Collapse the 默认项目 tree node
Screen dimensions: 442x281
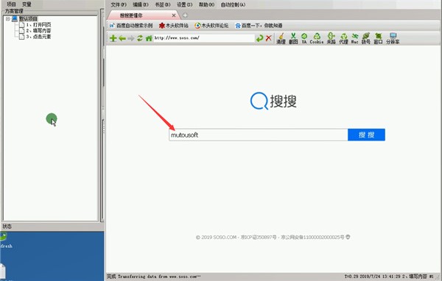(8, 19)
